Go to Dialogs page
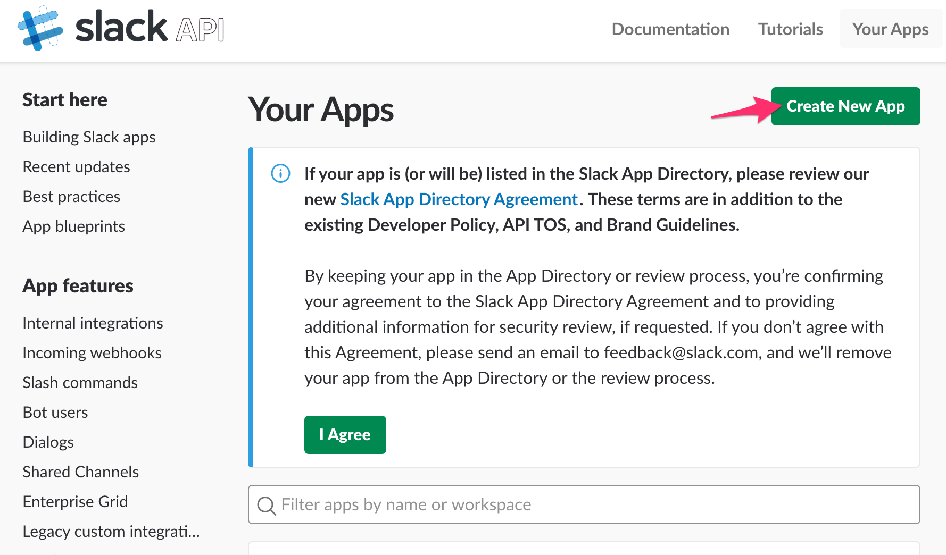The height and width of the screenshot is (555, 946). coord(48,442)
